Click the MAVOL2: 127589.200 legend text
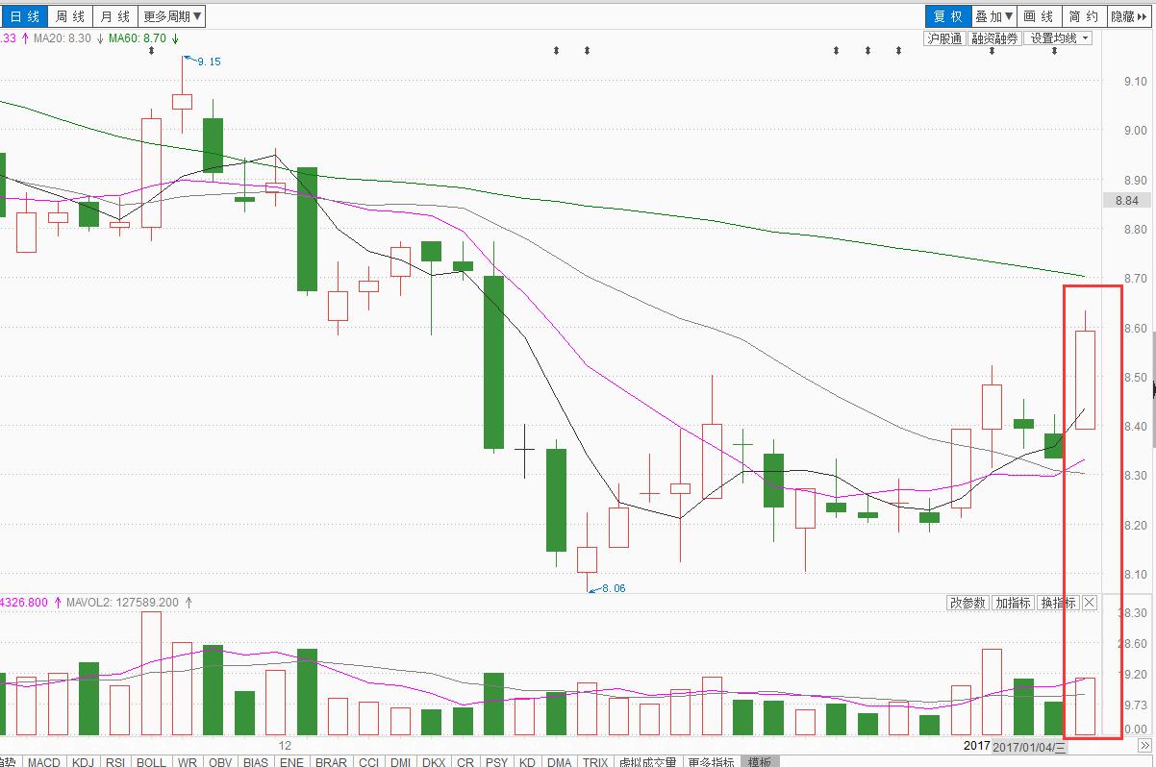Image resolution: width=1156 pixels, height=767 pixels. (122, 603)
